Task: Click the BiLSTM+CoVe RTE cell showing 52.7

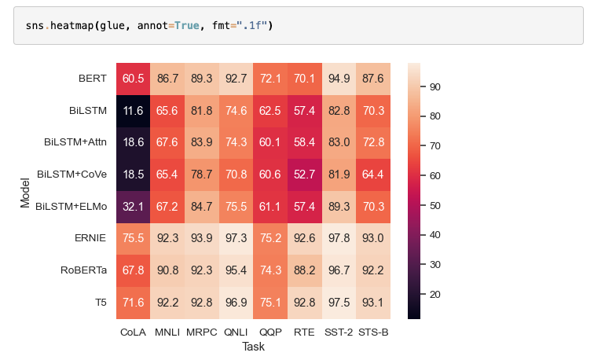Action: (304, 174)
